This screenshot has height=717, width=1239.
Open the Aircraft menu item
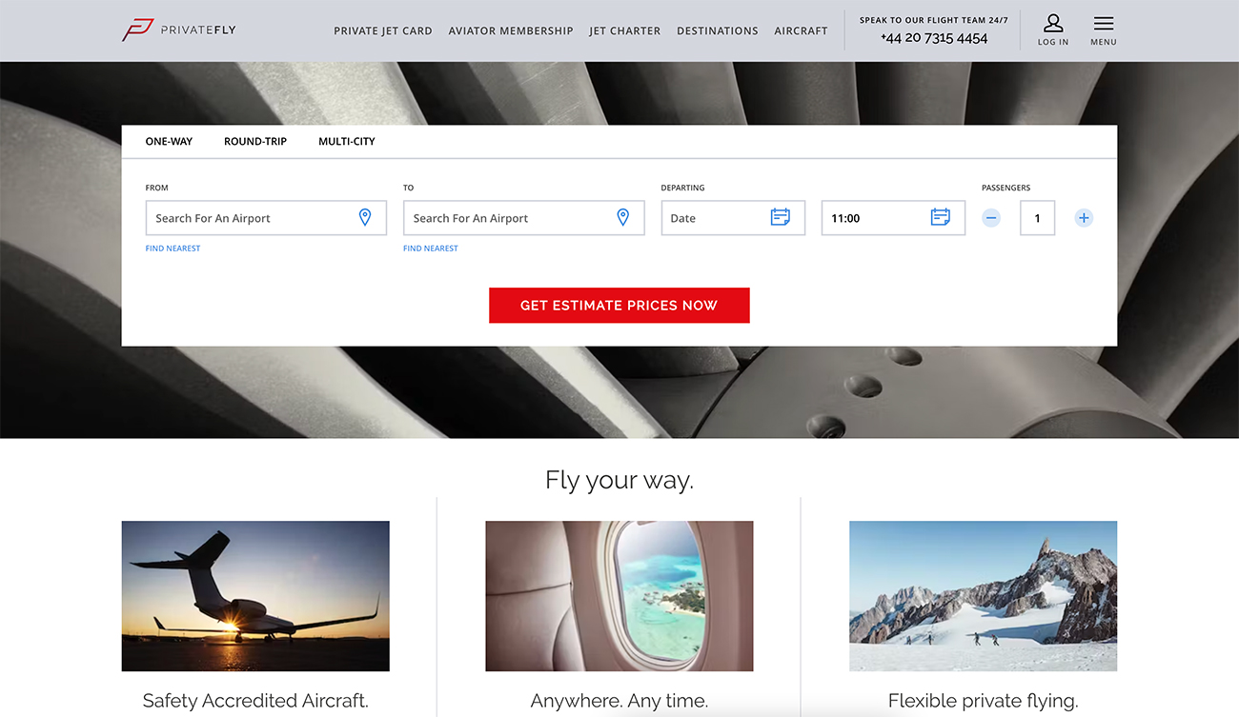coord(802,30)
